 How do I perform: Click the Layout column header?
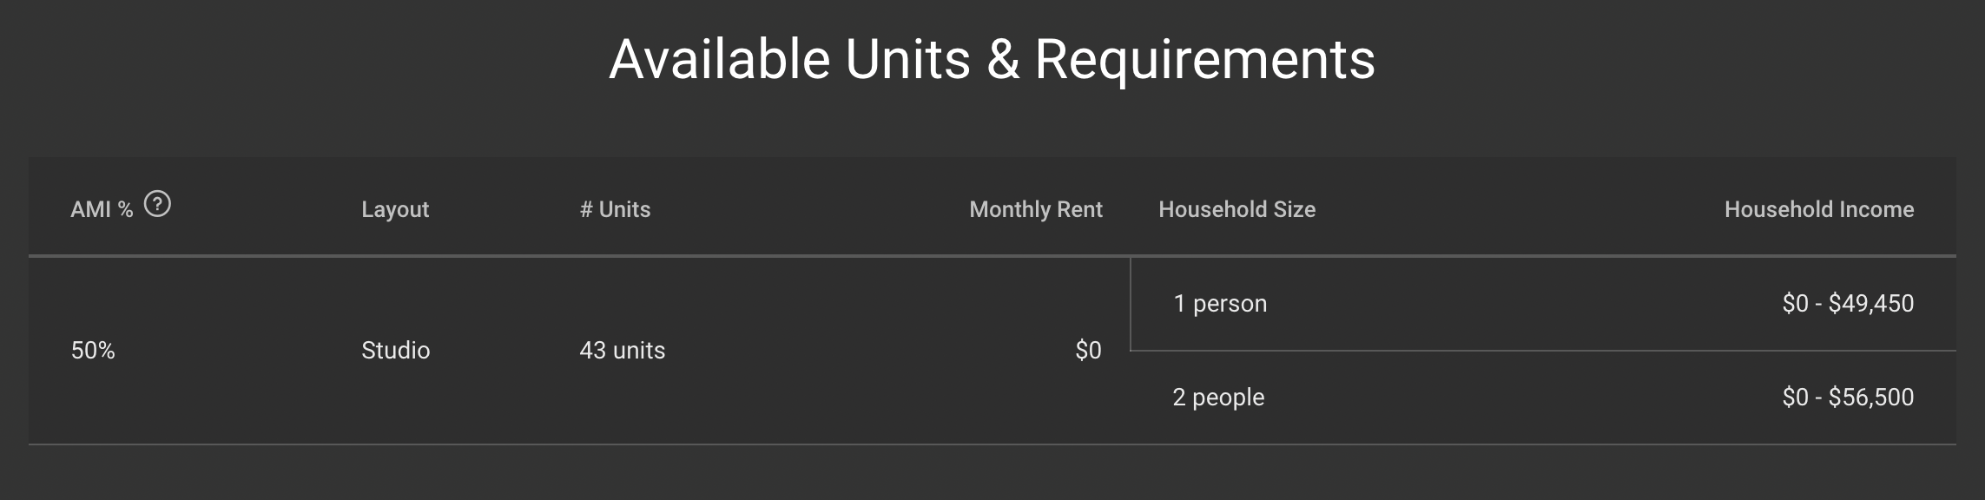395,209
